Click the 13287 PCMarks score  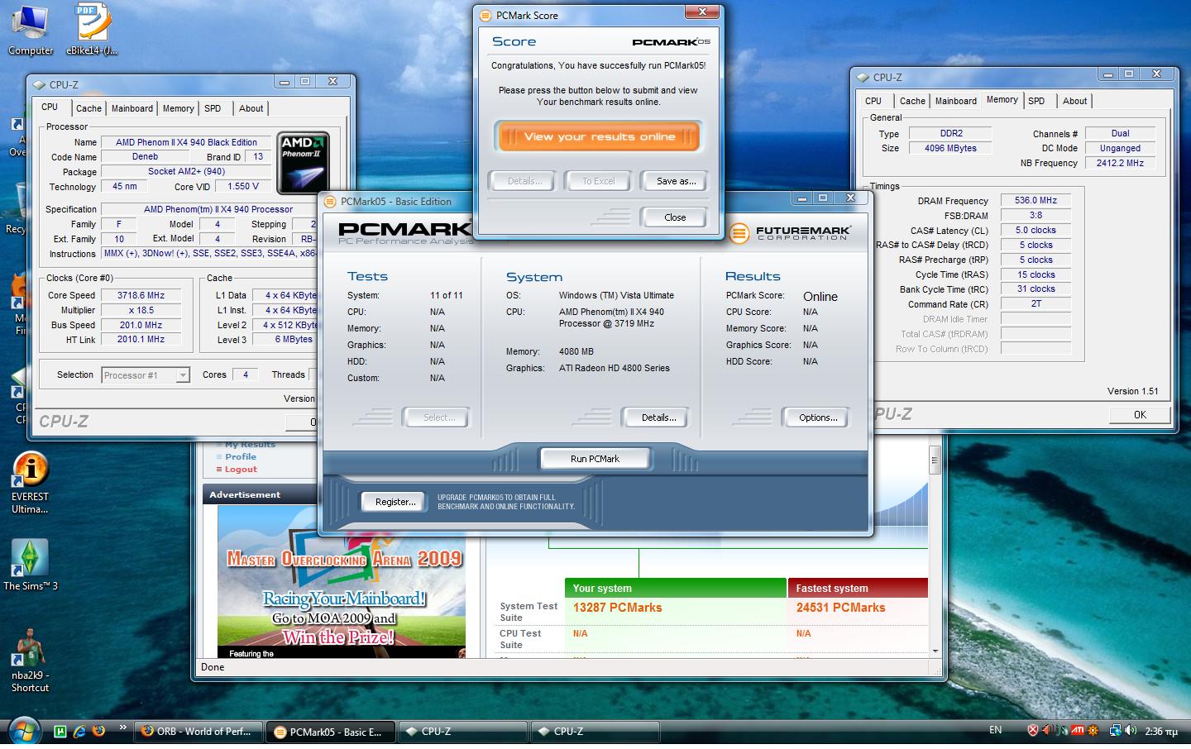[617, 608]
